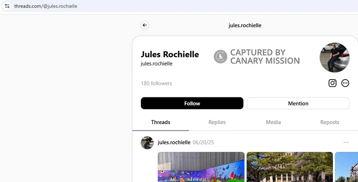
Task: Click the jules.rochielle post author link
Action: (x=174, y=143)
